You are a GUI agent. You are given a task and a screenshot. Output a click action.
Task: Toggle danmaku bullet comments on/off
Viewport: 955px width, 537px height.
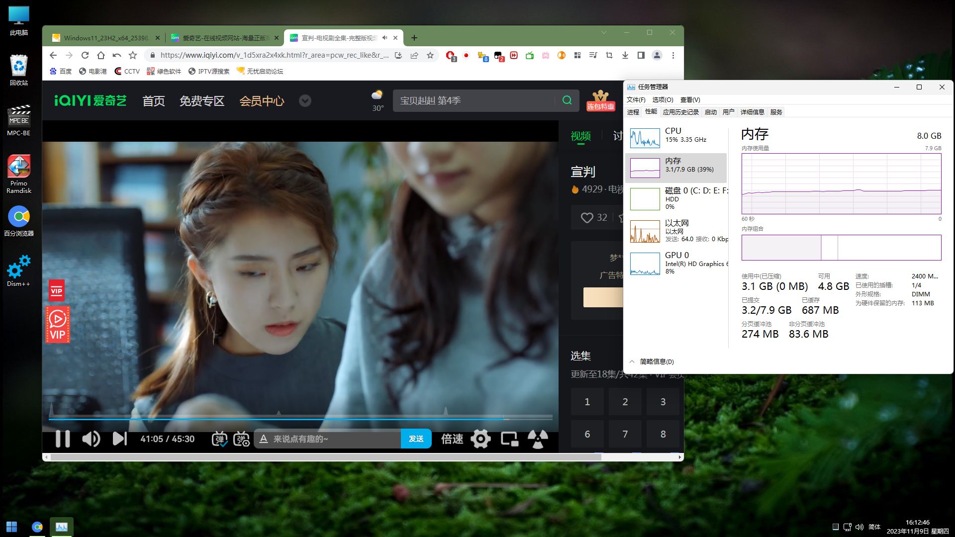[219, 439]
